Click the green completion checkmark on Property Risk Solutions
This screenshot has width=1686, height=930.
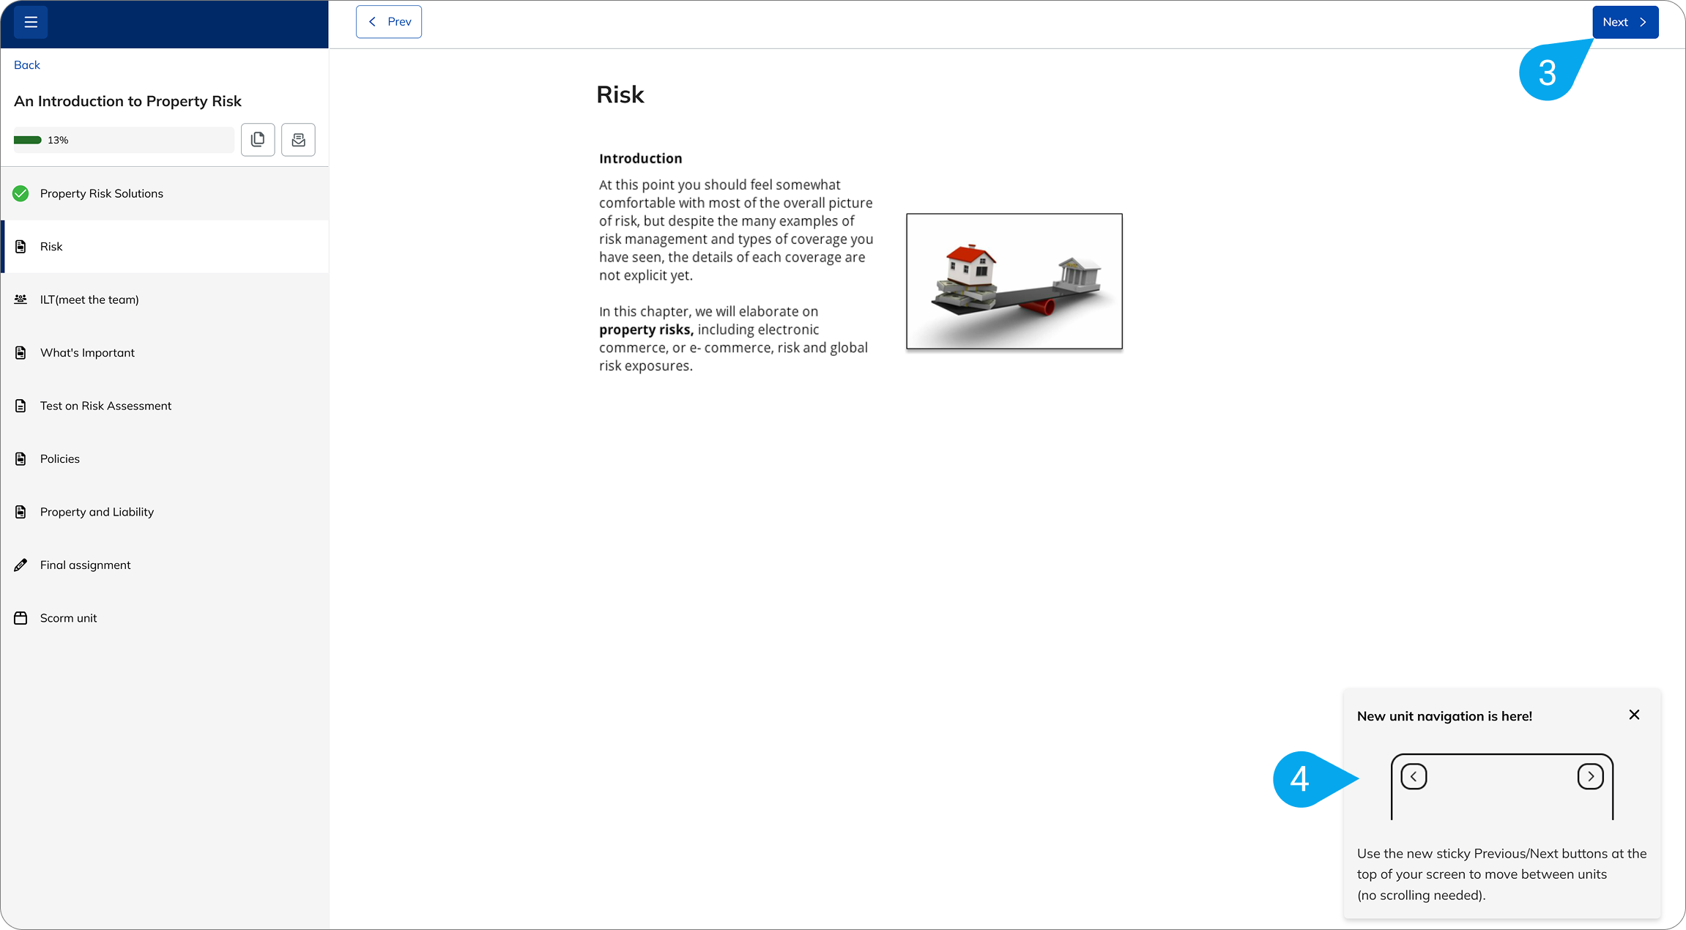(21, 193)
